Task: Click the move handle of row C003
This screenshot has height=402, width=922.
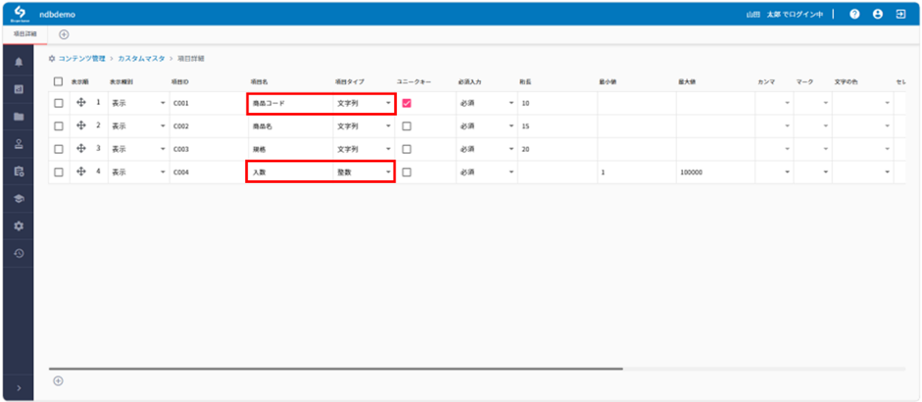Action: click(x=81, y=148)
